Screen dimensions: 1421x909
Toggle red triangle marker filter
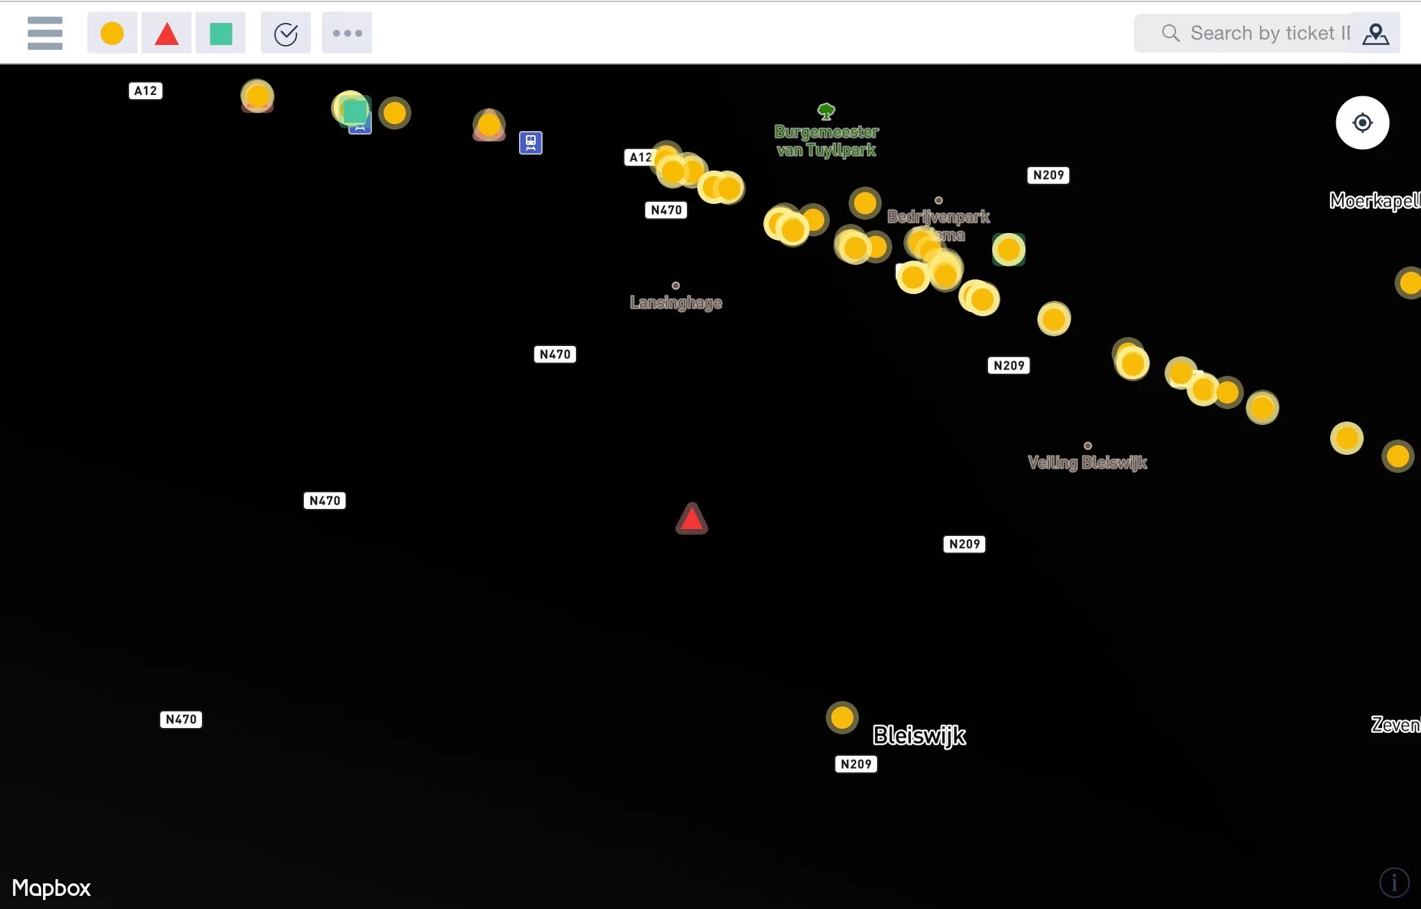(166, 33)
